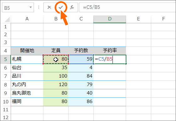The image size is (176, 121).
Task: Open the Insert Function fx dialog
Action: (72, 8)
